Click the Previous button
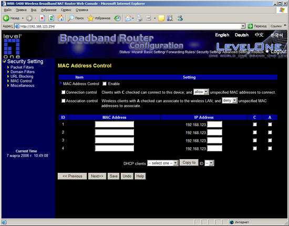The image size is (289, 226). click(73, 176)
